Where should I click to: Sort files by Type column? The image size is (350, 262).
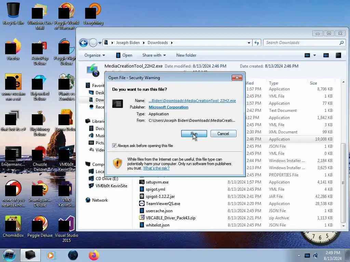[273, 83]
